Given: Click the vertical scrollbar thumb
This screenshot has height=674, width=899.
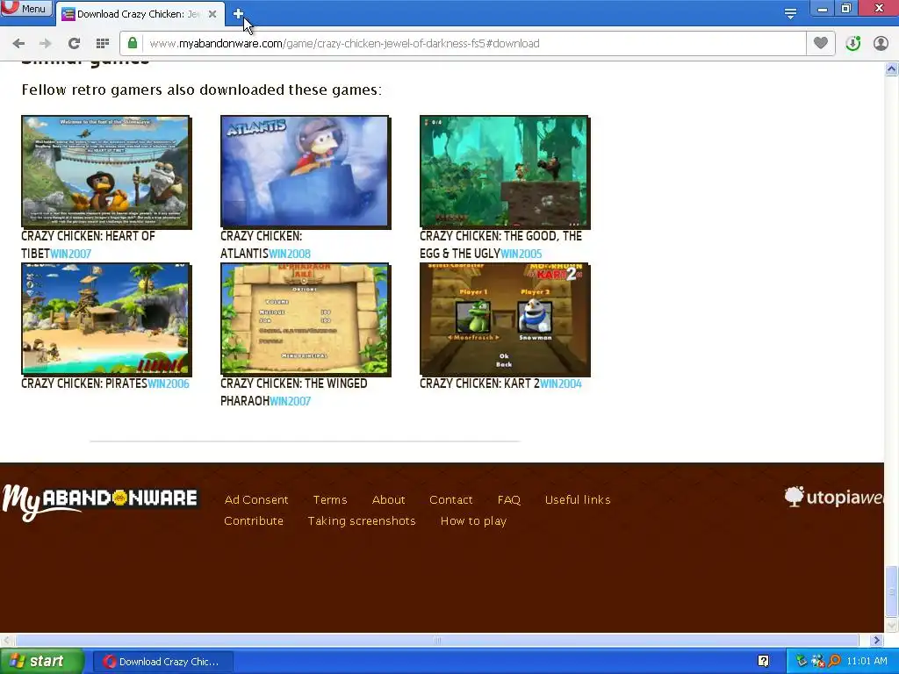Looking at the screenshot, I should pyautogui.click(x=891, y=591).
